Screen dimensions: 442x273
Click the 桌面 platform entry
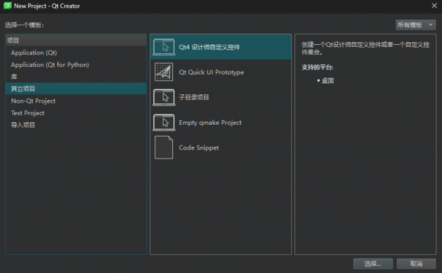328,81
